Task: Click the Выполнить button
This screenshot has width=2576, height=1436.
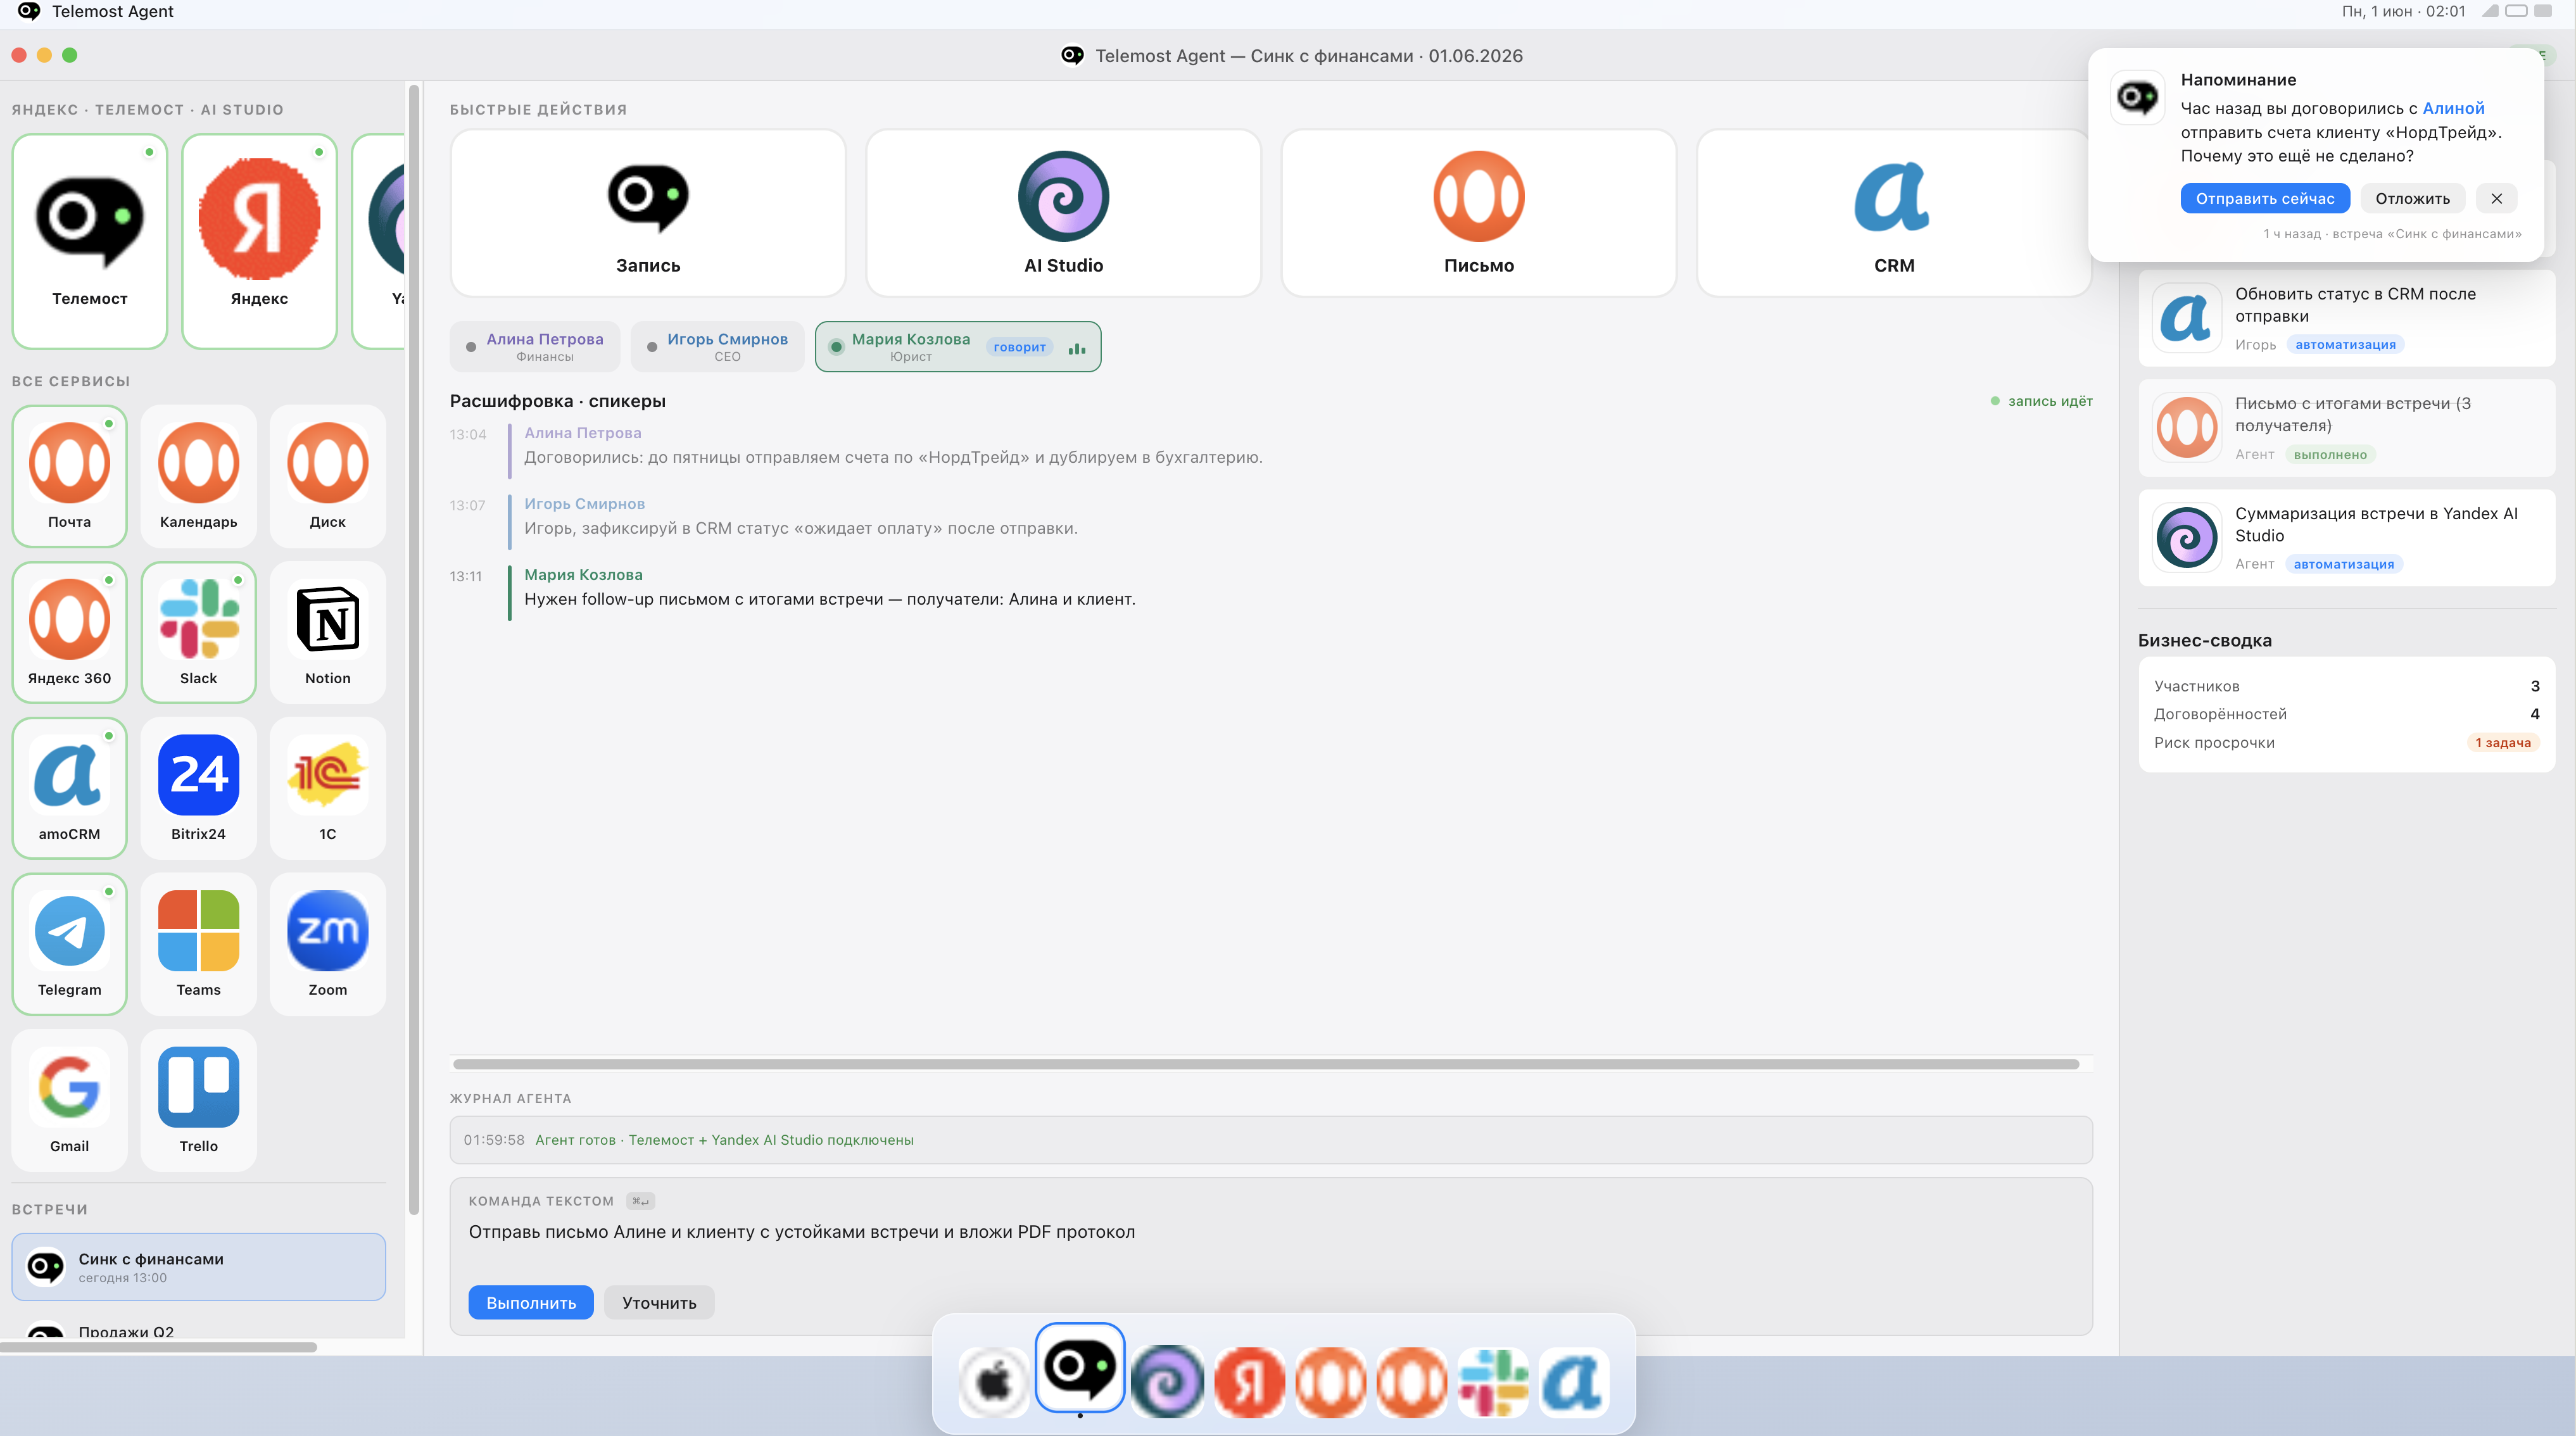Action: [531, 1302]
